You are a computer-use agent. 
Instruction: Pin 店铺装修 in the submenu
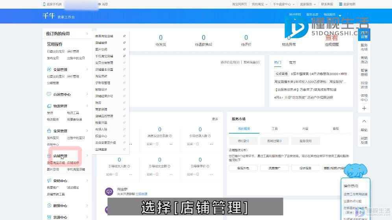[124, 43]
